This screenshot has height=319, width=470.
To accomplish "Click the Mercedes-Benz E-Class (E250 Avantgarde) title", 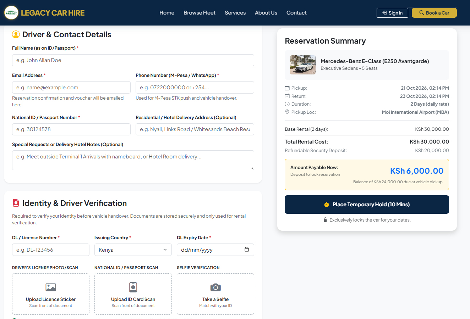I will click(x=375, y=61).
